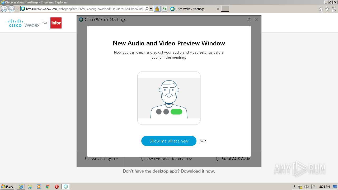
Task: Open the media player taskbar icon
Action: [39, 187]
